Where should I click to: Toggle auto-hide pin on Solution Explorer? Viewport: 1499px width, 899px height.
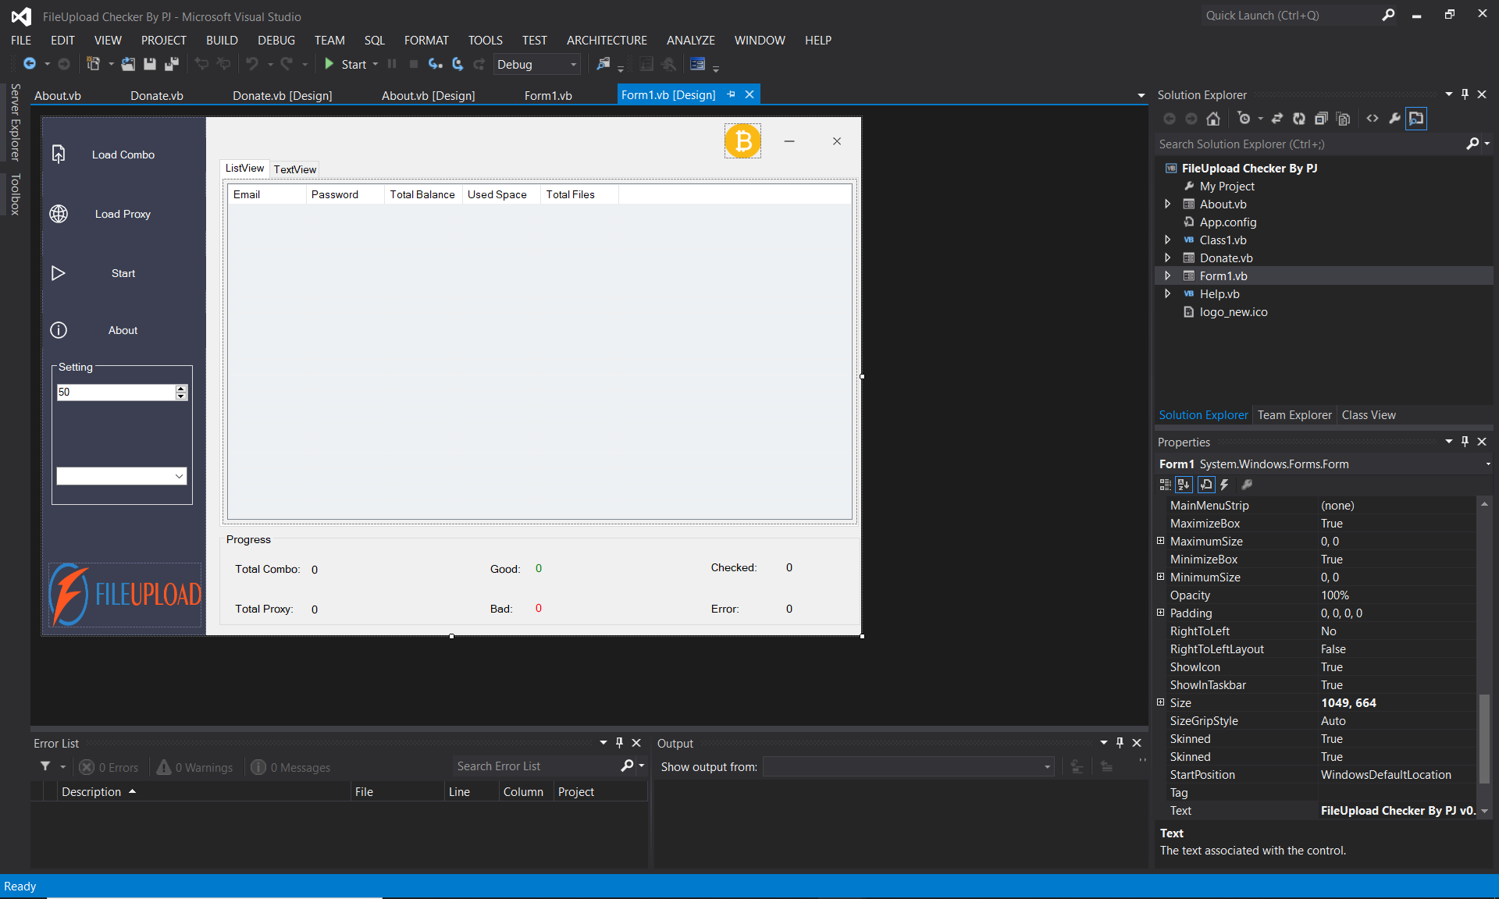(1465, 94)
